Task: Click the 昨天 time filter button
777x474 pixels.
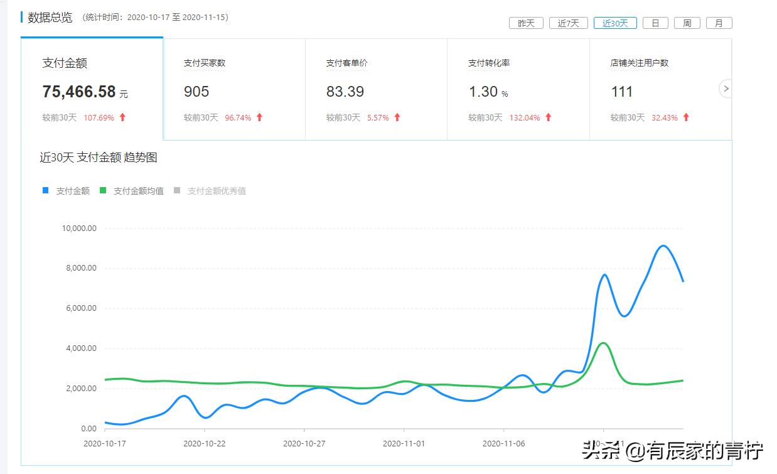Action: (x=525, y=23)
